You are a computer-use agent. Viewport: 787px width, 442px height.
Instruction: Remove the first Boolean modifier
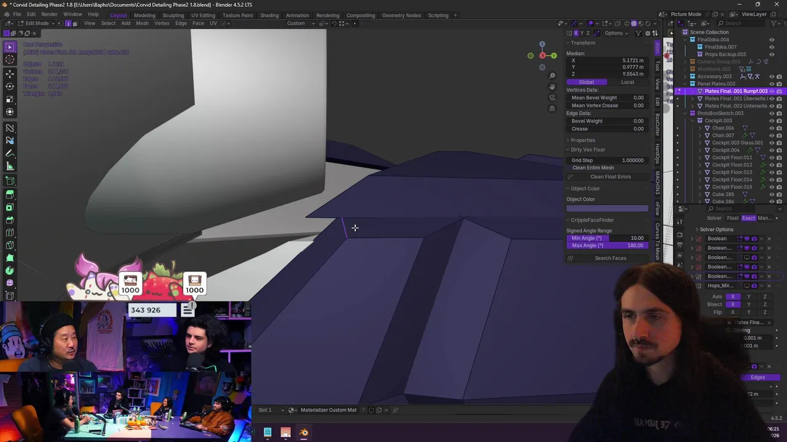769,239
